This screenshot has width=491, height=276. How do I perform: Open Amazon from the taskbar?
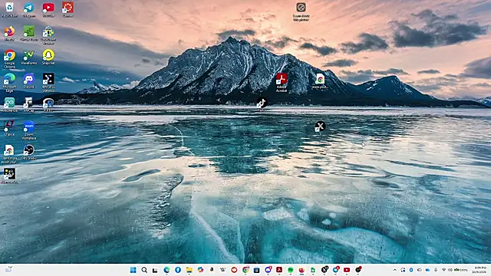point(212,270)
